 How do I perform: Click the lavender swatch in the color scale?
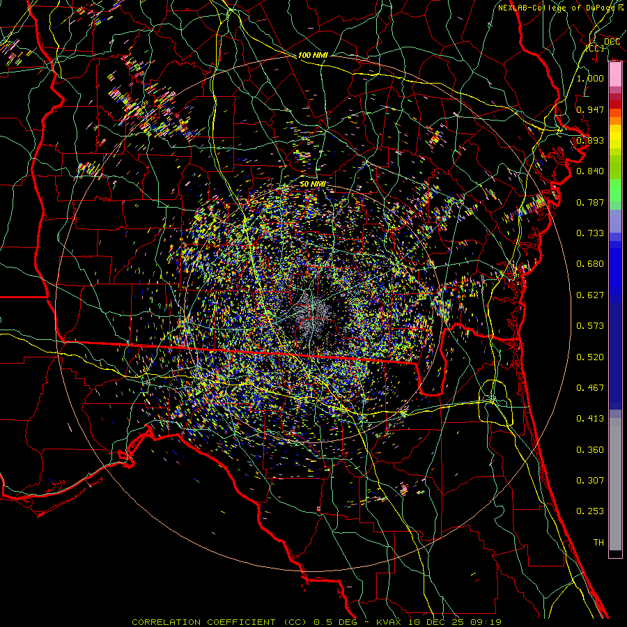coord(615,222)
